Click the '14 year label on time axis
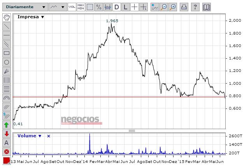 [85, 162]
